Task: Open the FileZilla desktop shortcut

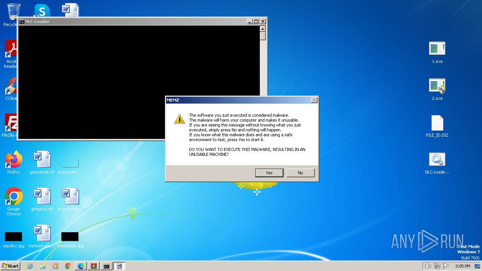Action: pos(10,125)
